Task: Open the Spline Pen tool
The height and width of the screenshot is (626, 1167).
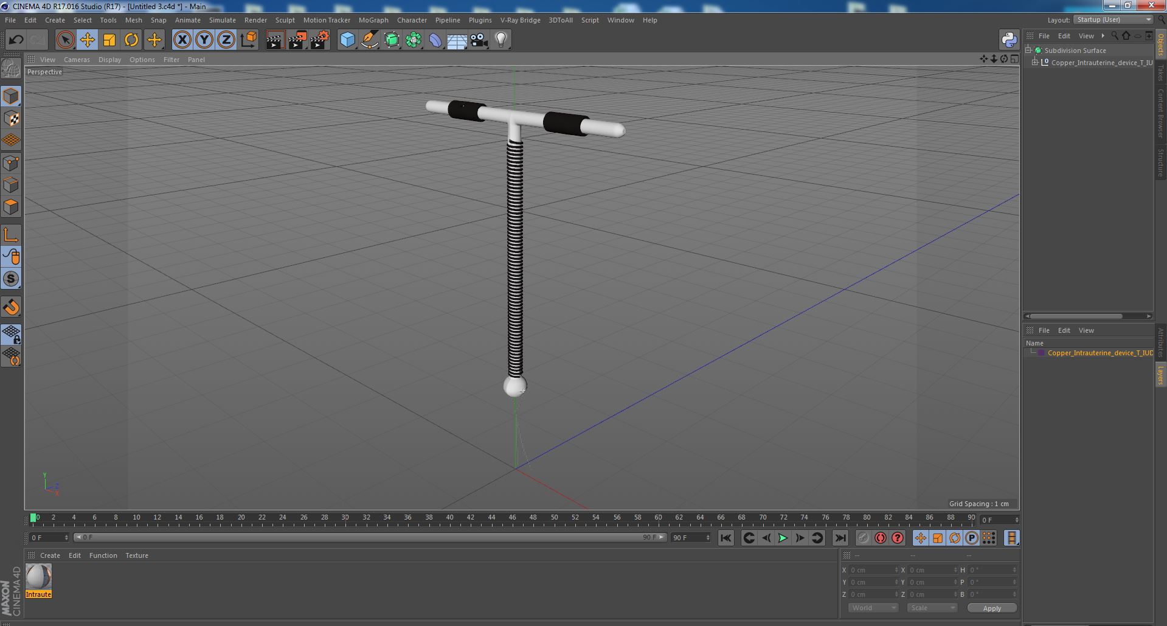Action: 369,40
